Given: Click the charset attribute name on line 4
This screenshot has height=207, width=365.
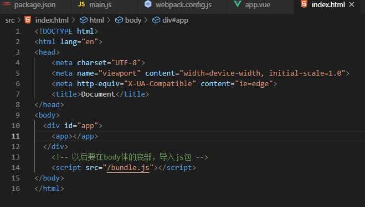Looking at the screenshot, I should point(92,63).
